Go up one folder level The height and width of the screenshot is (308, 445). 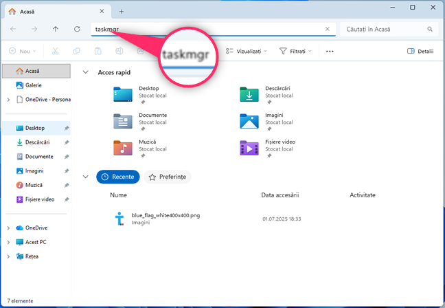[x=56, y=29]
